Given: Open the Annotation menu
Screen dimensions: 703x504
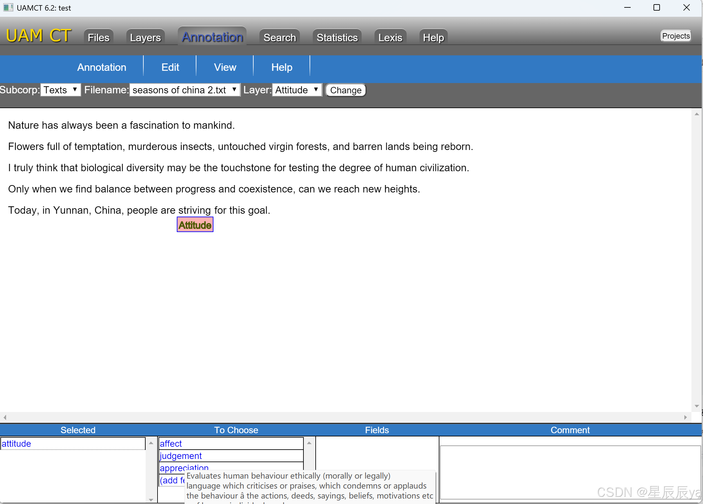Looking at the screenshot, I should (102, 67).
